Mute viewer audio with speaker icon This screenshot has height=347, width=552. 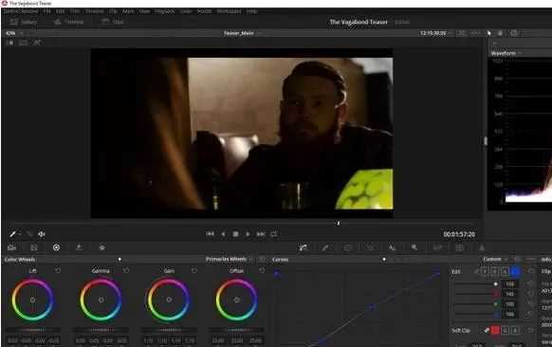click(42, 234)
